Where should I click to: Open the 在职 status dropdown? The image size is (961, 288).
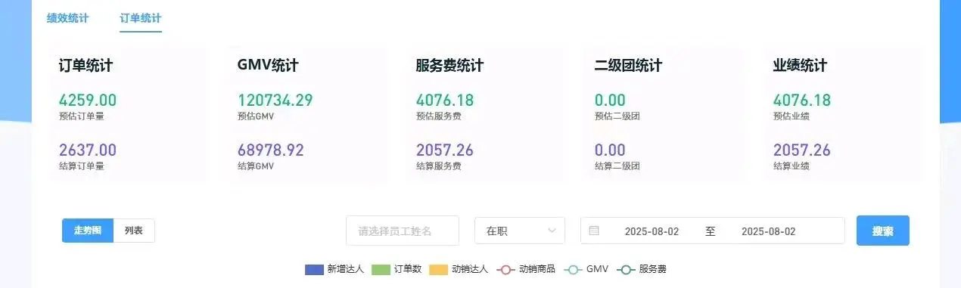tap(520, 231)
